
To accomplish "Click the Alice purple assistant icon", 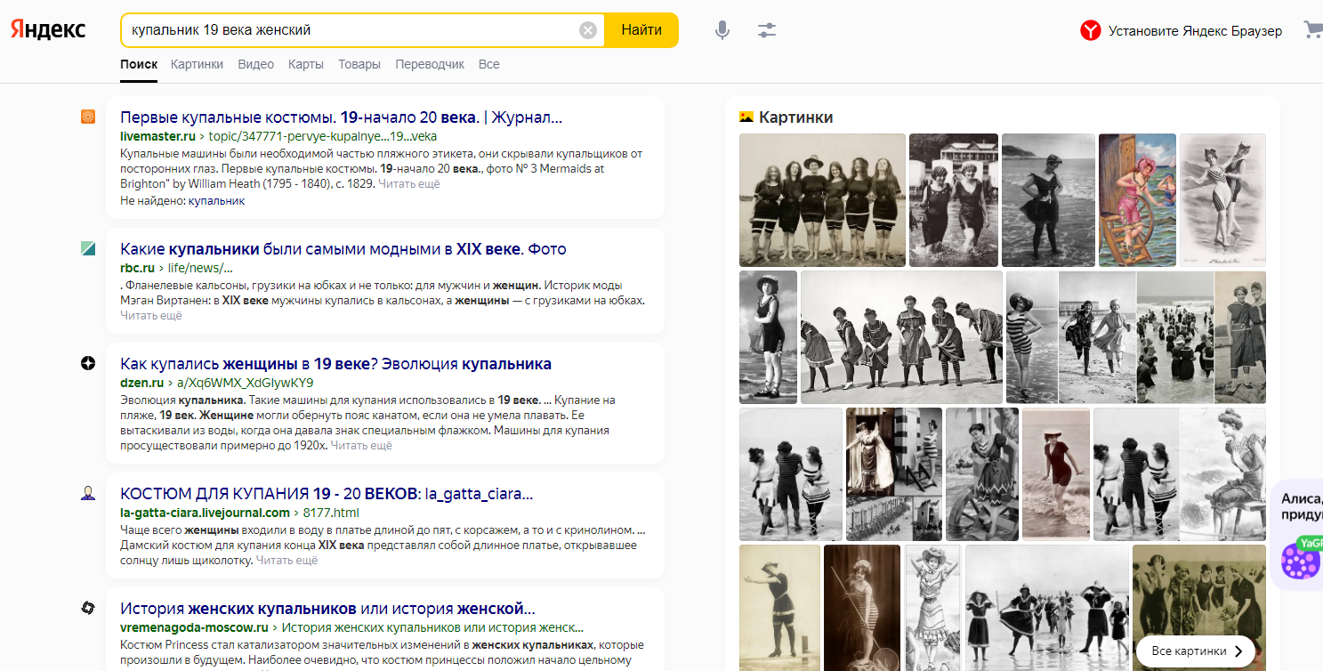I will [x=1301, y=562].
